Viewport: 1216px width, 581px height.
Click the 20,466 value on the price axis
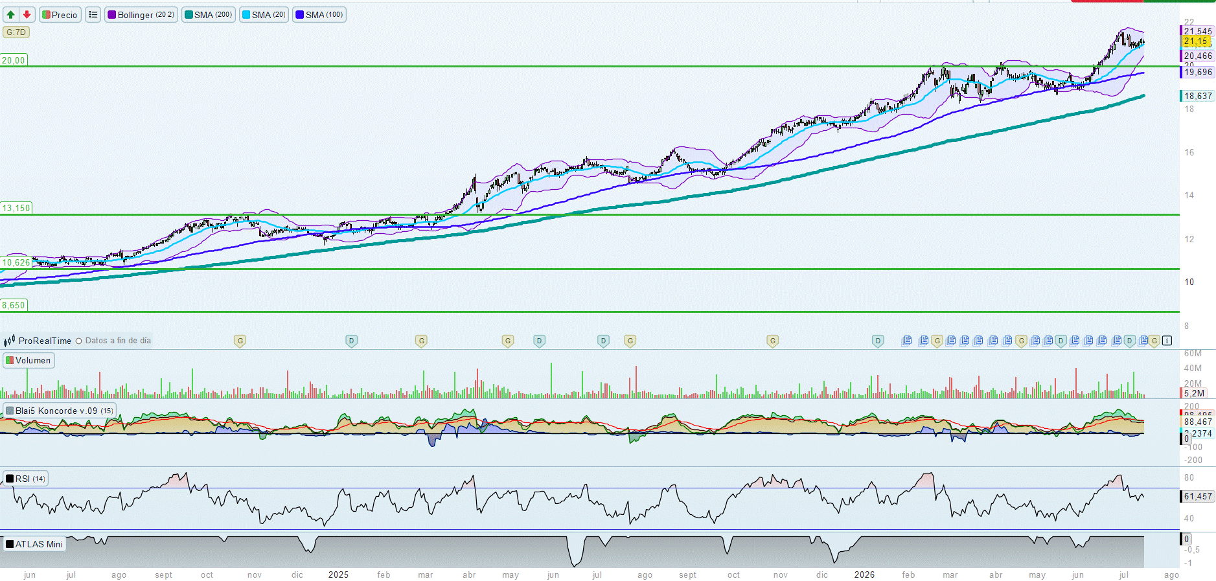pos(1198,56)
